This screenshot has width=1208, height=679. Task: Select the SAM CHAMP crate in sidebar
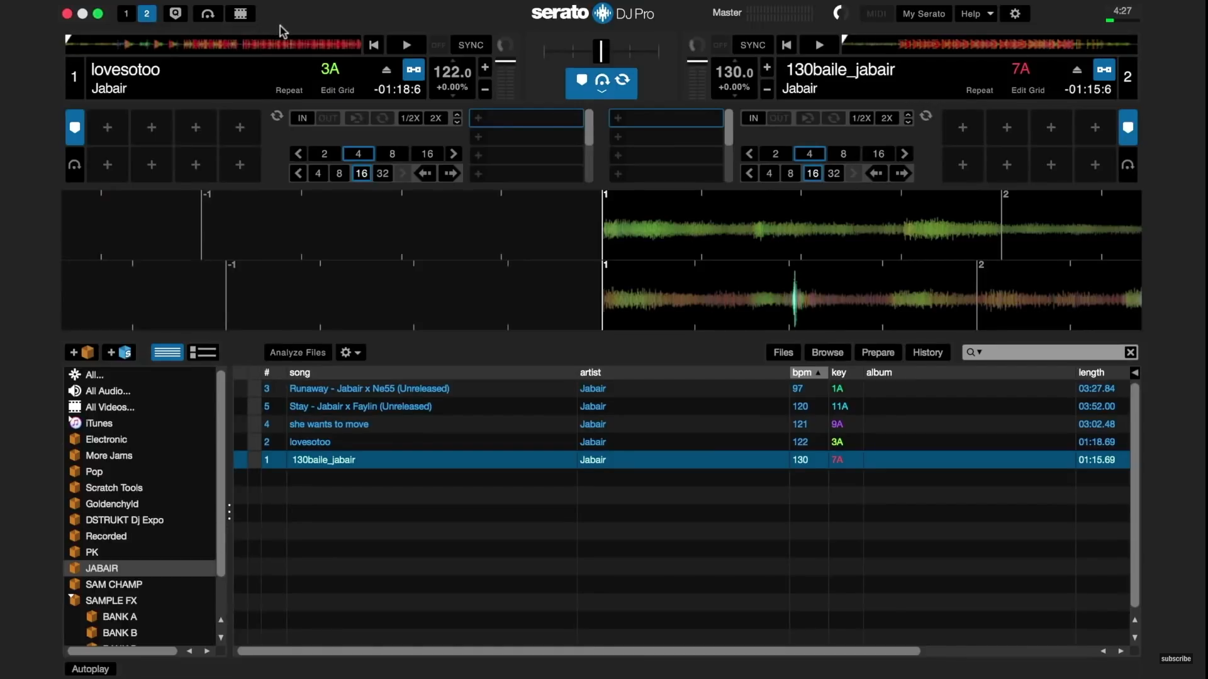(113, 584)
